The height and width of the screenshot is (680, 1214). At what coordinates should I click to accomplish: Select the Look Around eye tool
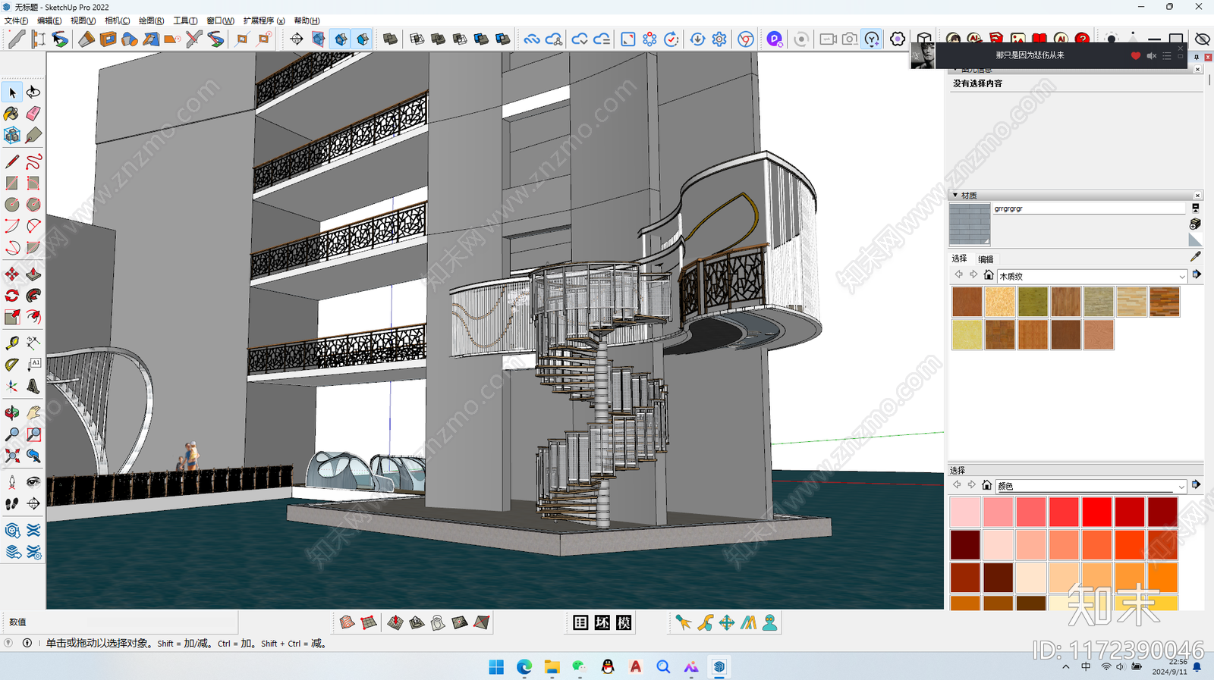(x=33, y=482)
